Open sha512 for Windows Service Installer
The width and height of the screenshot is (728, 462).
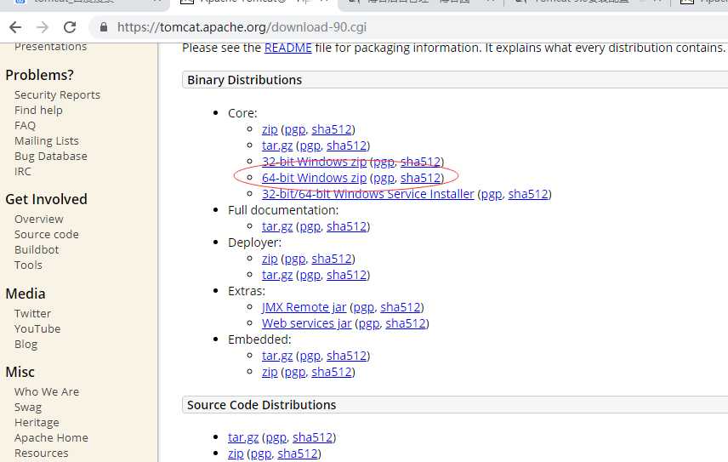(528, 194)
